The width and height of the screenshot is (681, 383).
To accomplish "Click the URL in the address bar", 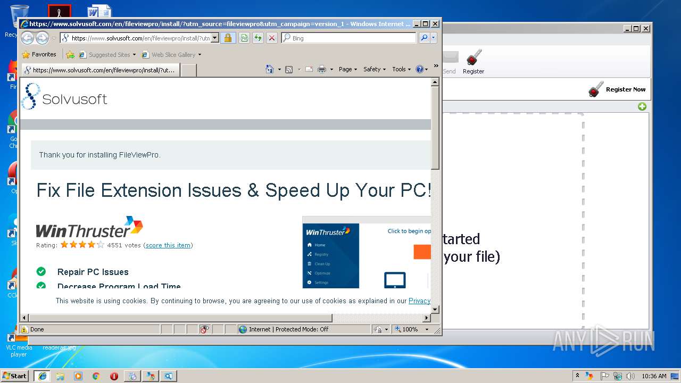I will coord(140,38).
